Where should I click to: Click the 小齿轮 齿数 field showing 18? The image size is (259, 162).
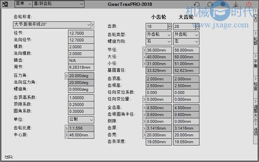click(157, 26)
